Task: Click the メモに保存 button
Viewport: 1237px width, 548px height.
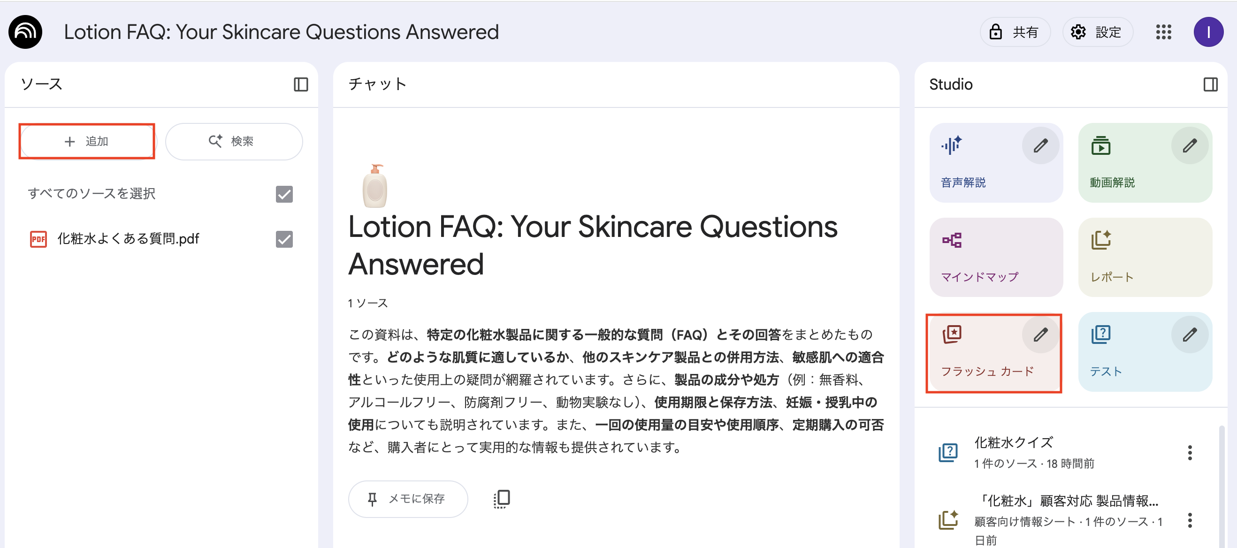Action: 408,499
